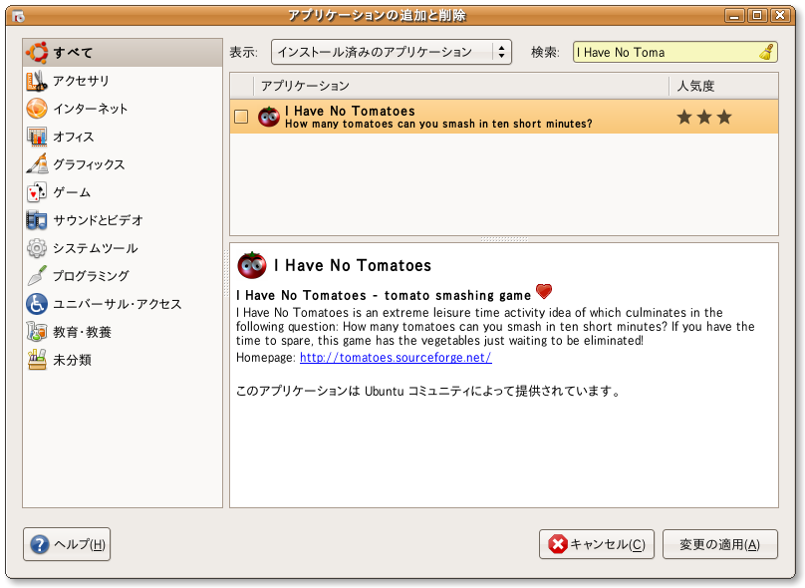Click the 'I Have No Tomatoes - tomato smashing game' heading
Image resolution: width=805 pixels, height=588 pixels.
pos(384,295)
